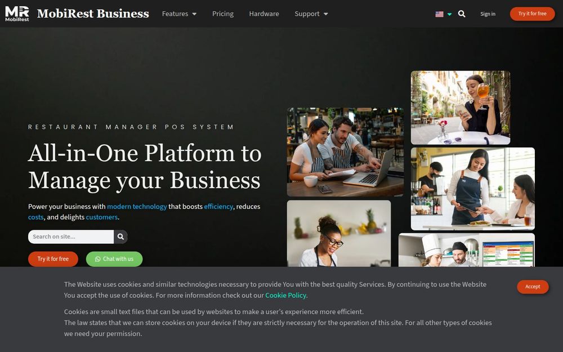Click header Try it for free button
The height and width of the screenshot is (352, 563).
pyautogui.click(x=532, y=14)
